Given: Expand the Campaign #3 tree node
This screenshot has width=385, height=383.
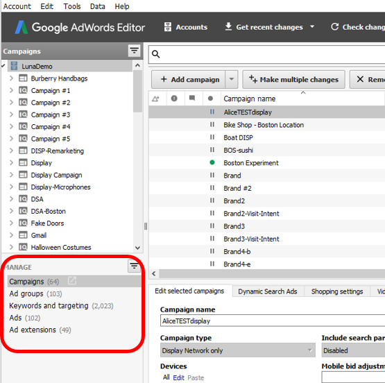Looking at the screenshot, I should coord(11,114).
